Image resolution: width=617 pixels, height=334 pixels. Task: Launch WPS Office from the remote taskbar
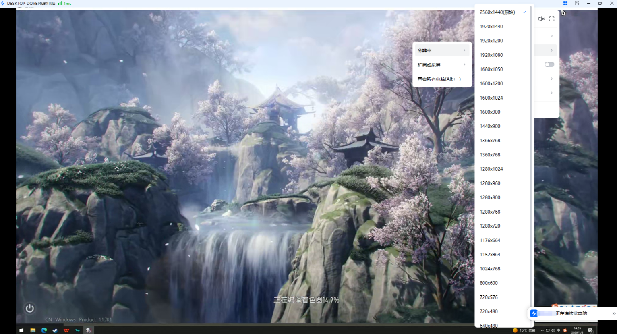[x=66, y=330]
